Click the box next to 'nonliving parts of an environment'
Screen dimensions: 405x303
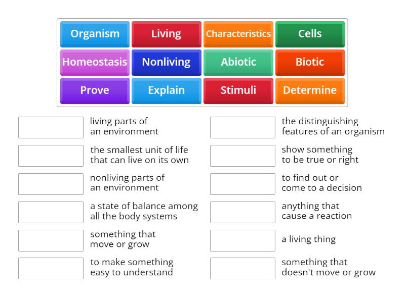tap(50, 184)
